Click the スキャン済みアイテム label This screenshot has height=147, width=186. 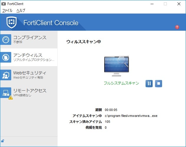86,122
